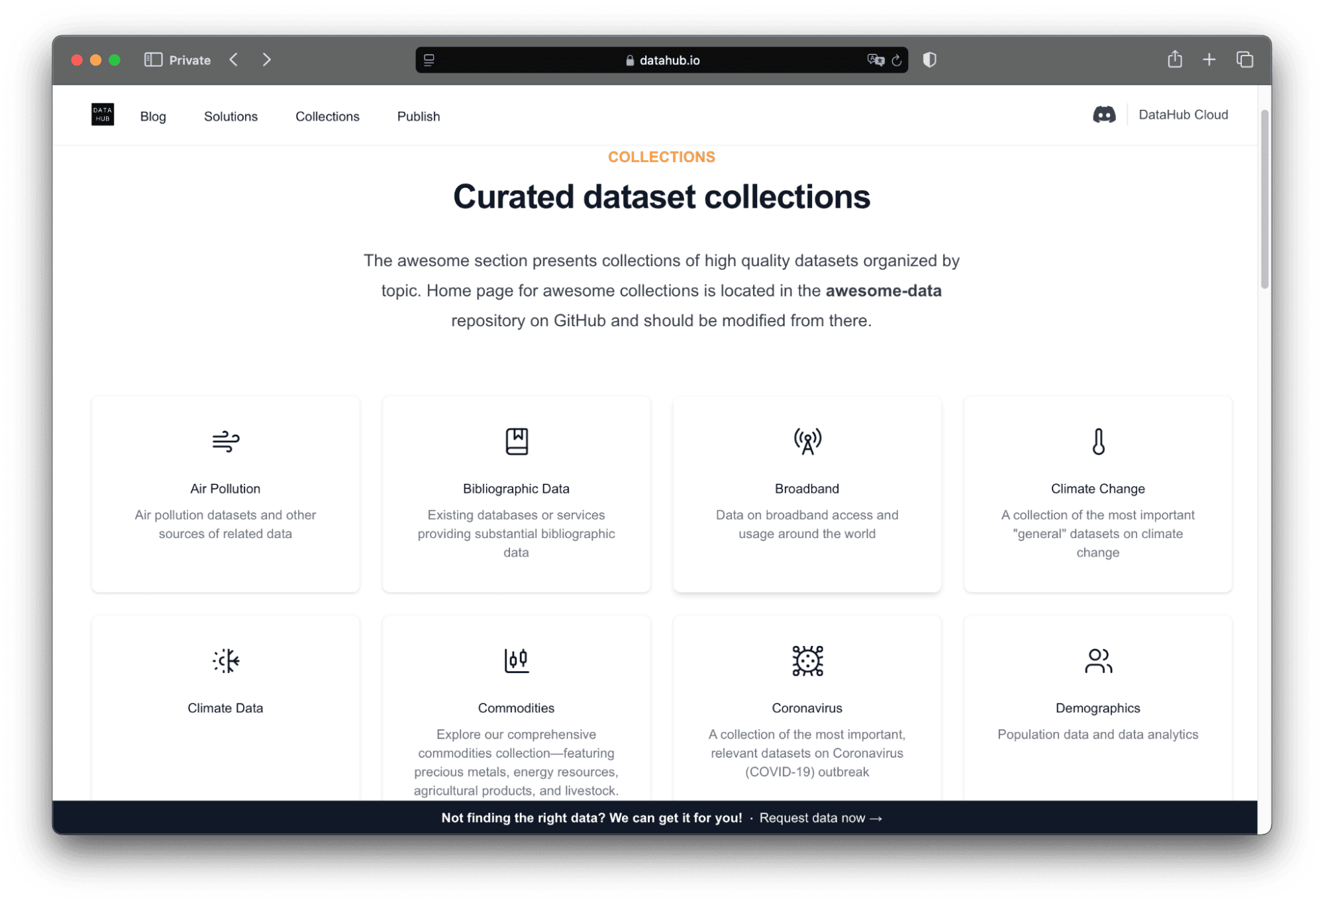Click the Bibliographic Data book icon
1324x904 pixels.
(516, 441)
